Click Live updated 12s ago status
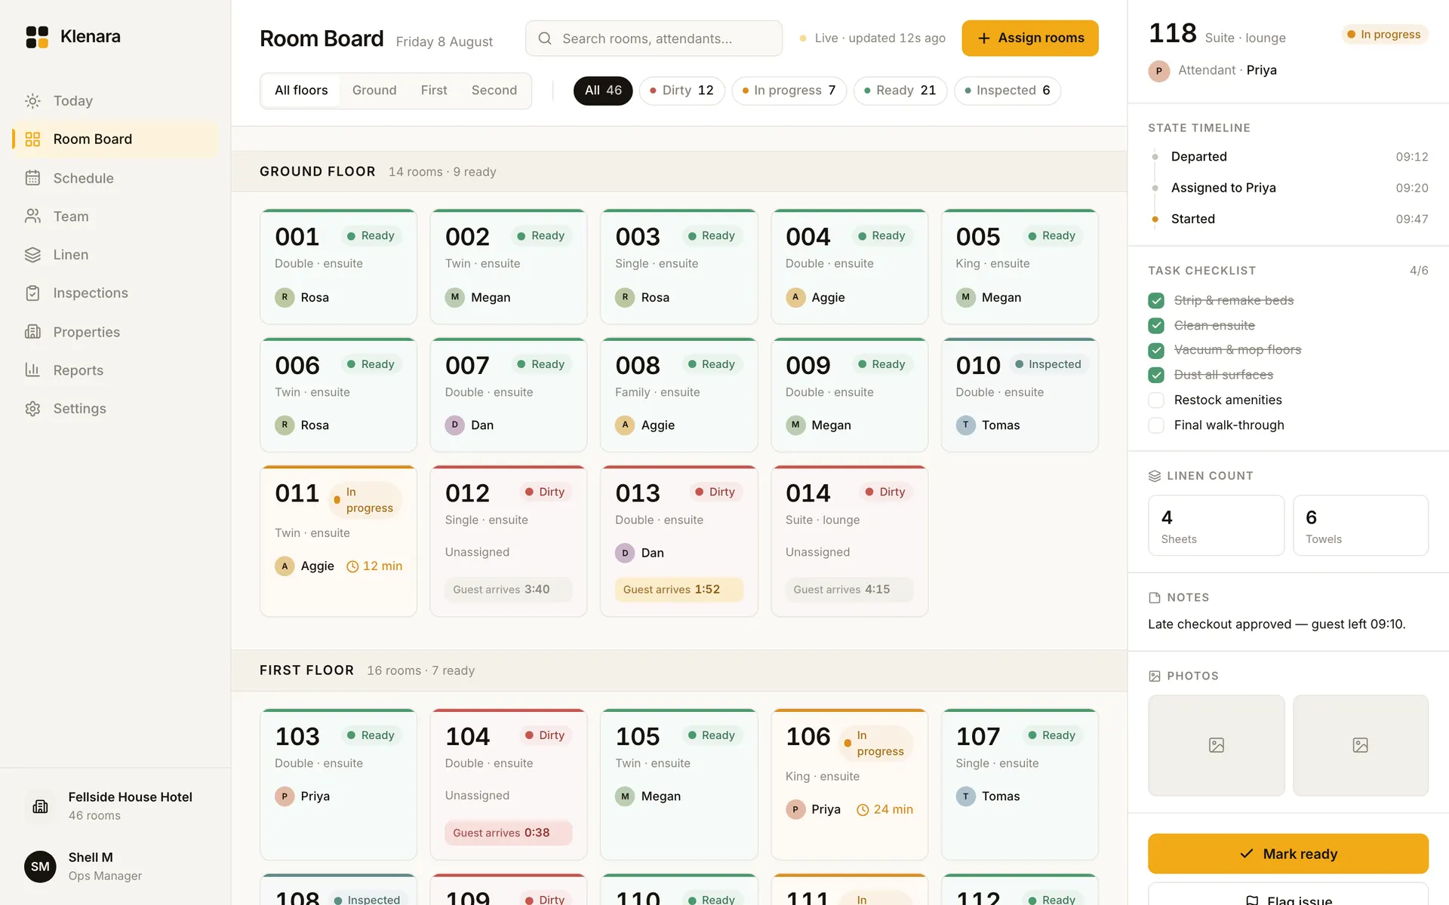Viewport: 1449px width, 905px height. [872, 38]
